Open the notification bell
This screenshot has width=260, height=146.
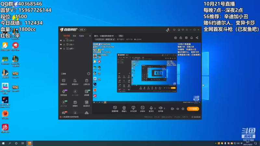[191, 38]
